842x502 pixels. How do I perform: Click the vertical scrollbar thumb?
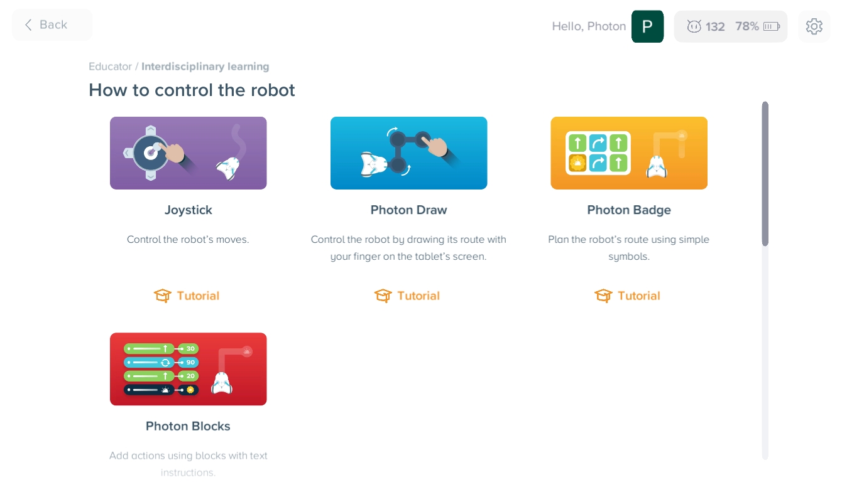point(765,174)
